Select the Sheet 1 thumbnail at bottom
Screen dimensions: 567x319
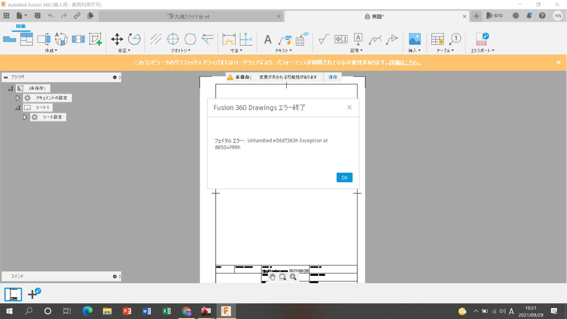point(13,294)
